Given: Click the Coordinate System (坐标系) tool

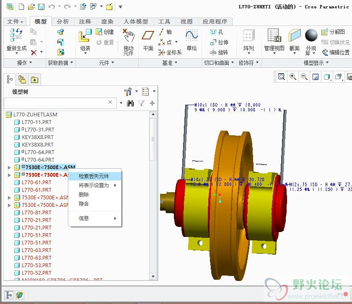Looking at the screenshot, I should (x=170, y=52).
